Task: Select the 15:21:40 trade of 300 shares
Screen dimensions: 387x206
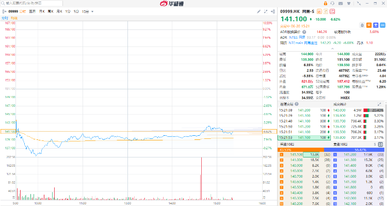Action: click(x=304, y=121)
